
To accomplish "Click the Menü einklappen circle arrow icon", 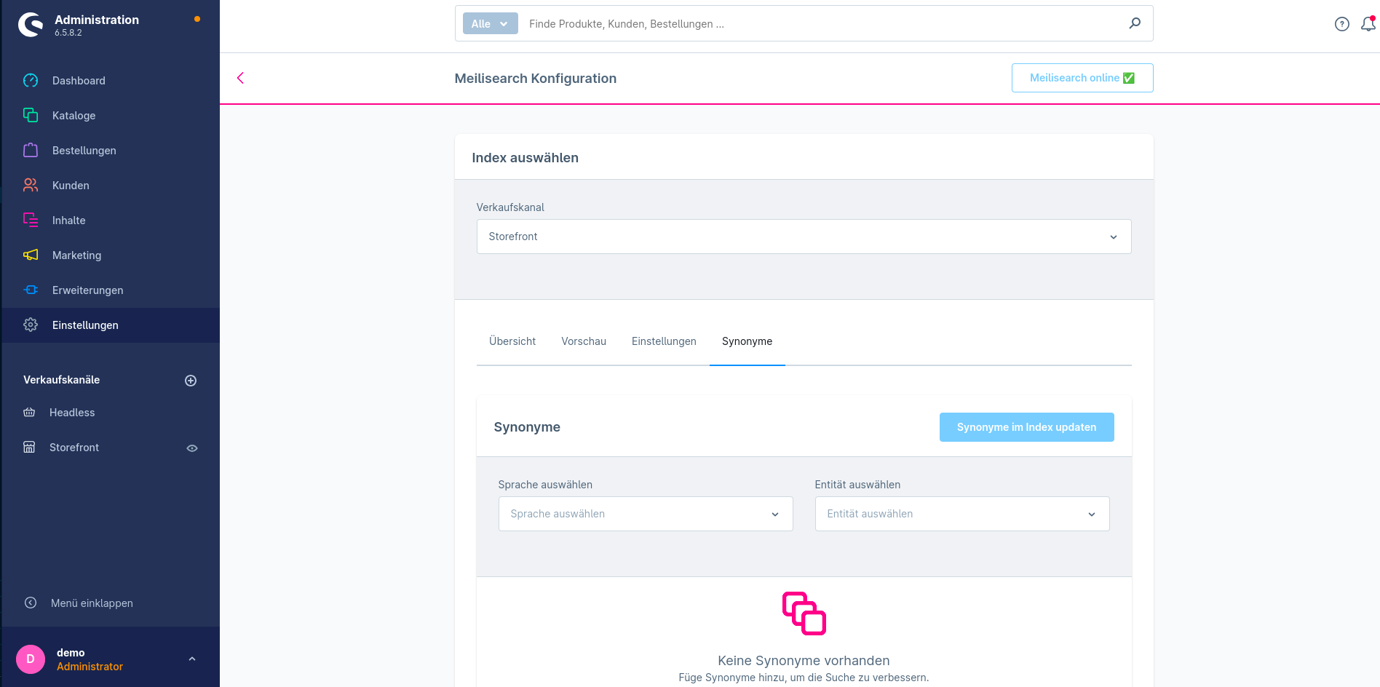I will click(x=31, y=603).
